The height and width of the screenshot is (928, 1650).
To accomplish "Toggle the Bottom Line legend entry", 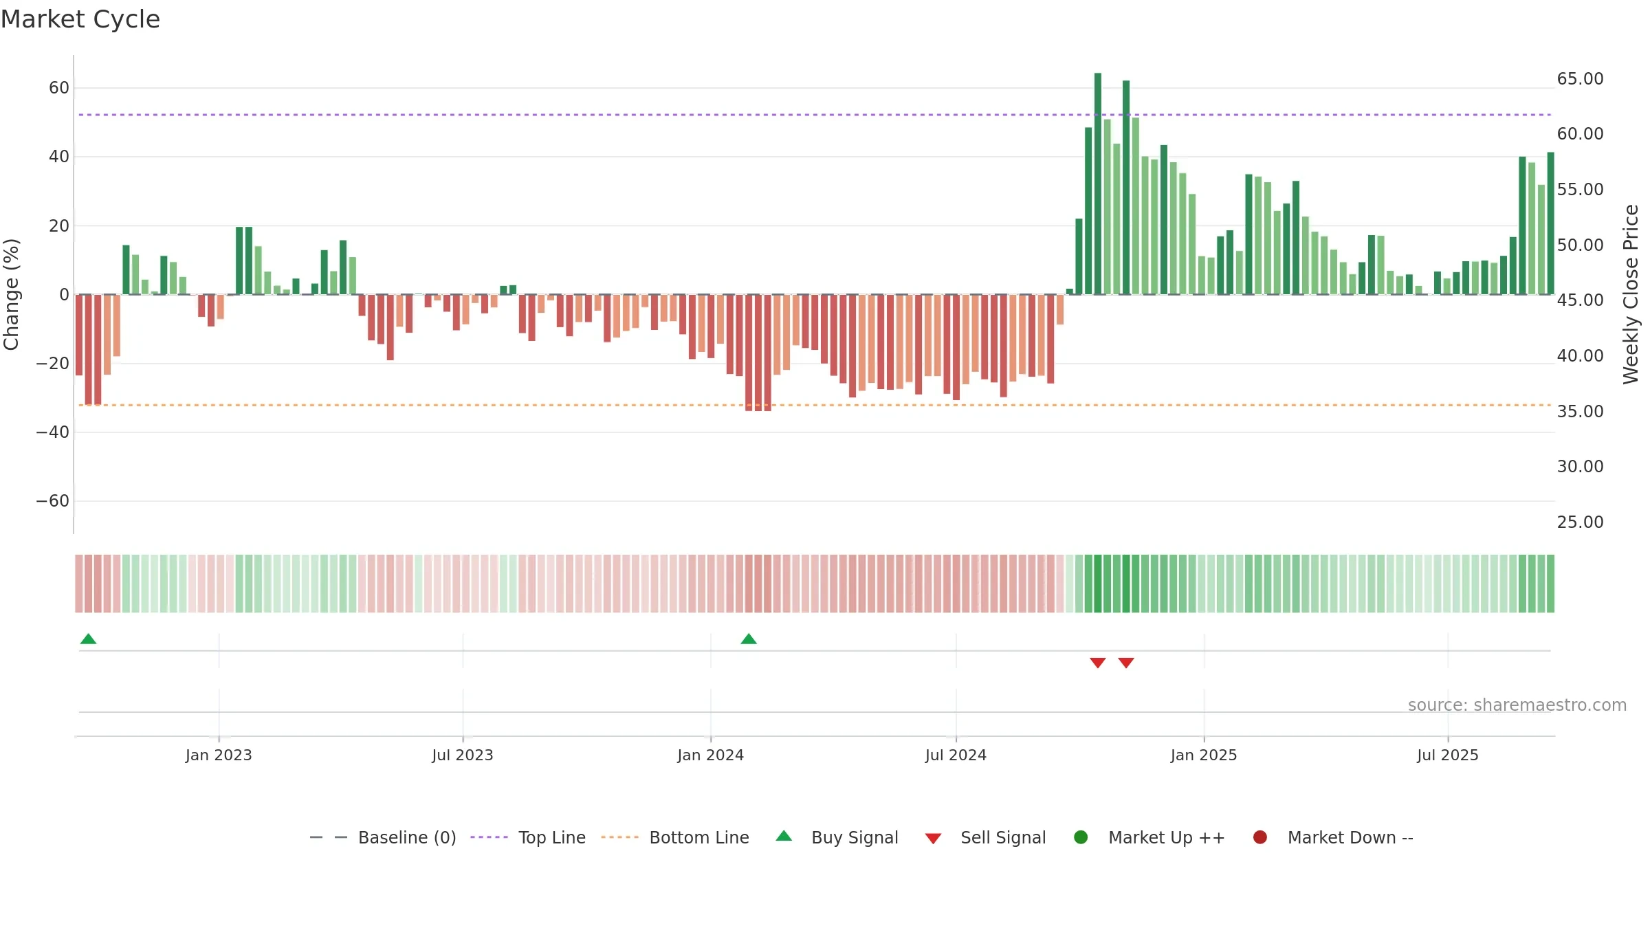I will 674,837.
